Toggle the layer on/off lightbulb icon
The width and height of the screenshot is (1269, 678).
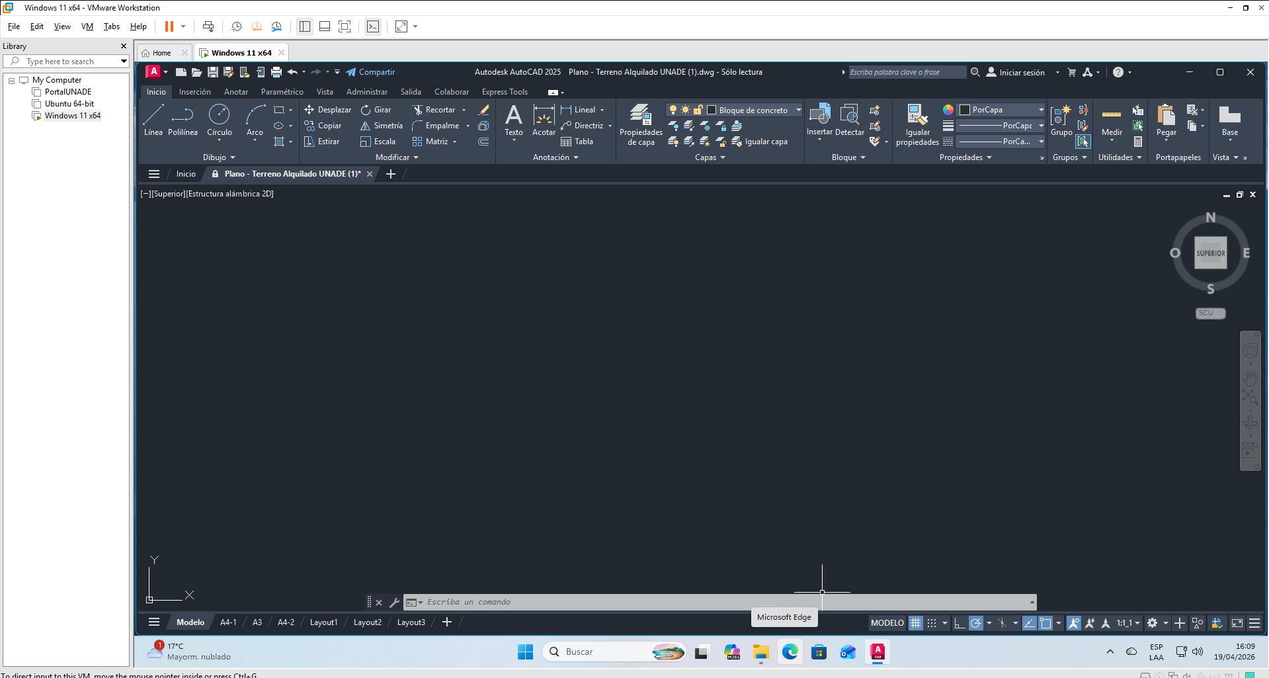click(673, 110)
